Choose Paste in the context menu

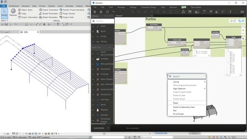(x=187, y=103)
